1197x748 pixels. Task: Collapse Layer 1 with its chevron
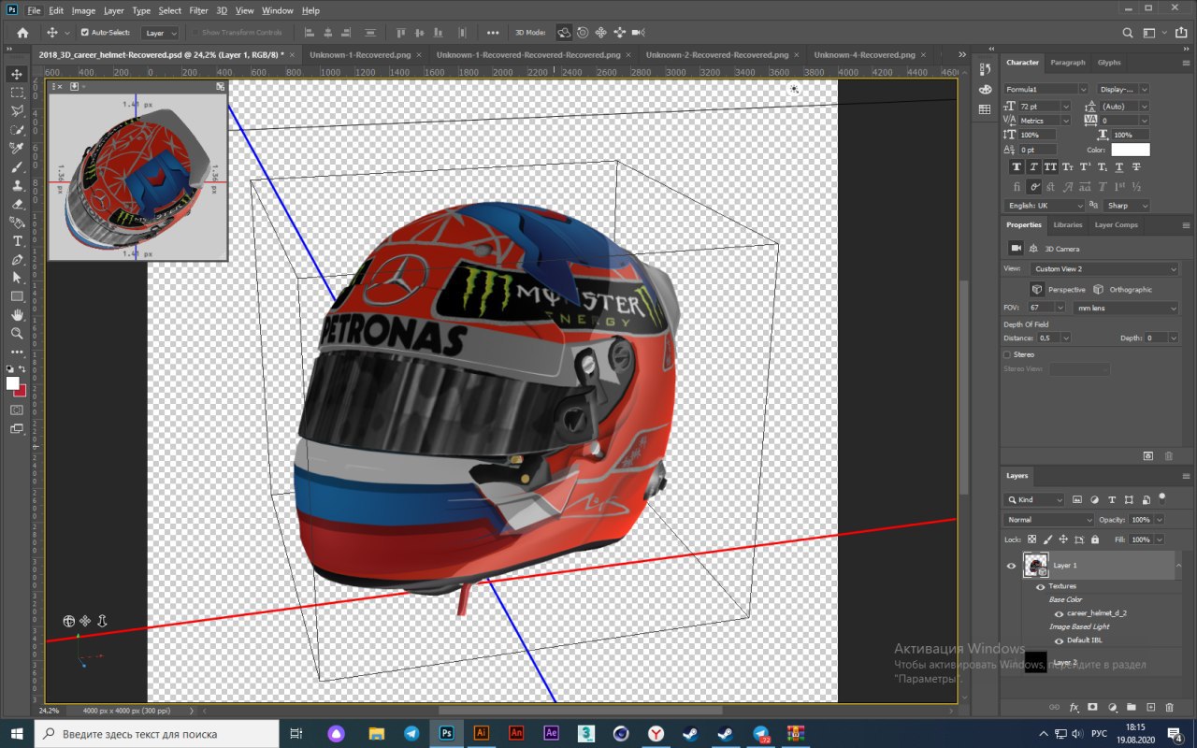coord(1178,565)
